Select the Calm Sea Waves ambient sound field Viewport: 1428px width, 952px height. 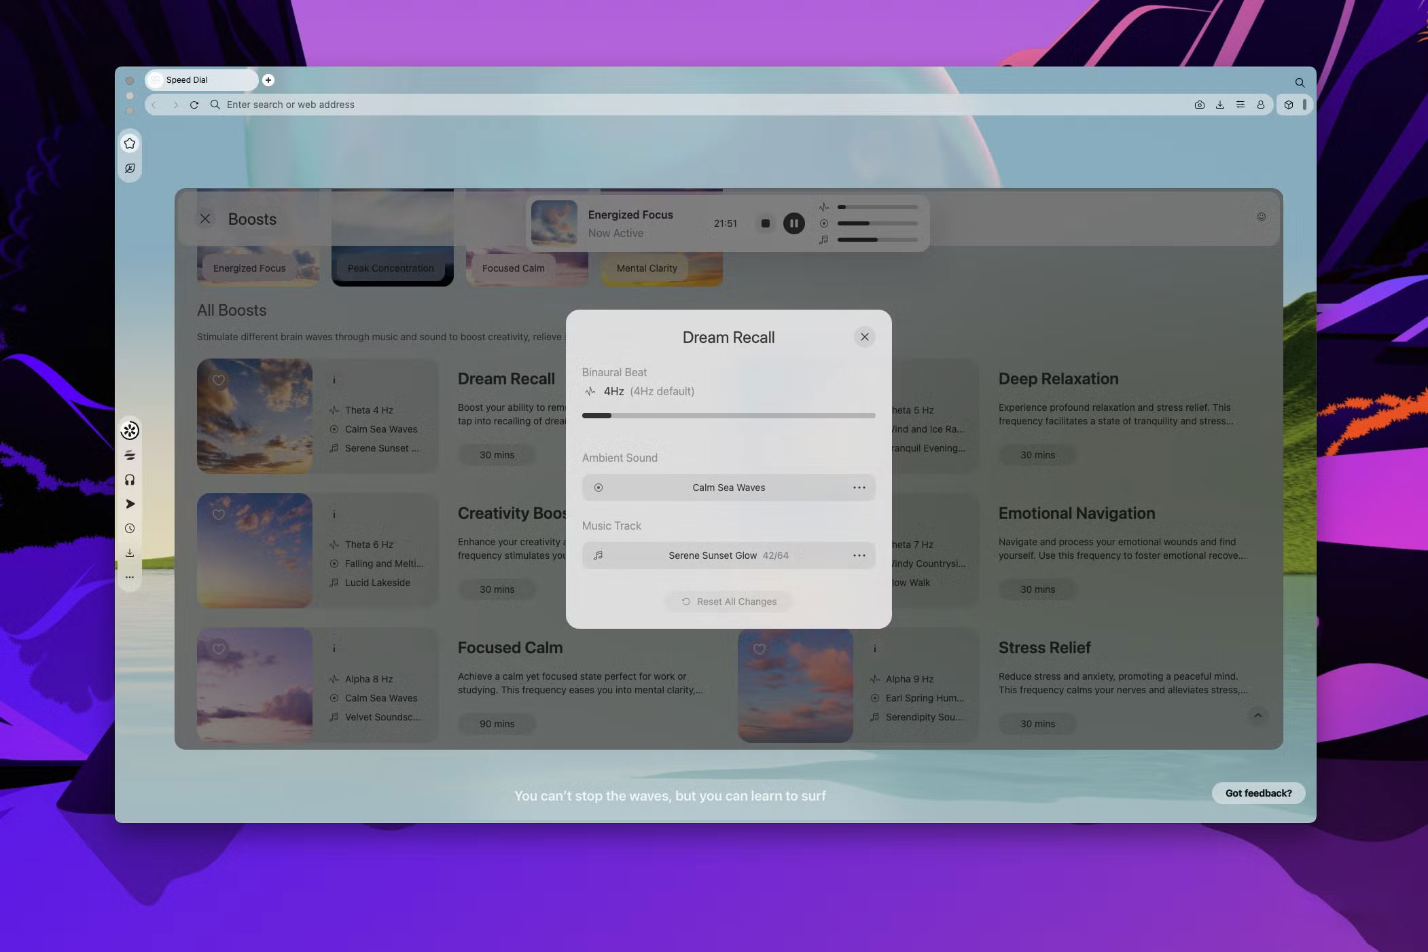728,488
